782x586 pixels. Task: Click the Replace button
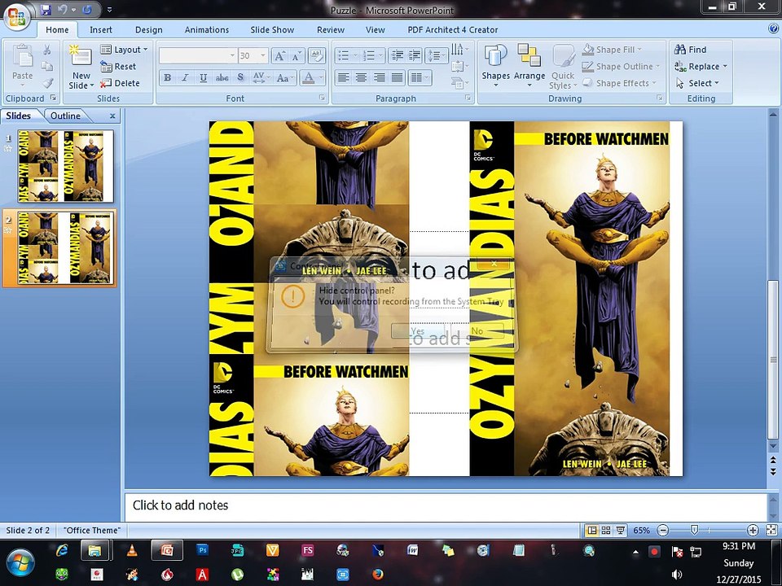click(701, 66)
